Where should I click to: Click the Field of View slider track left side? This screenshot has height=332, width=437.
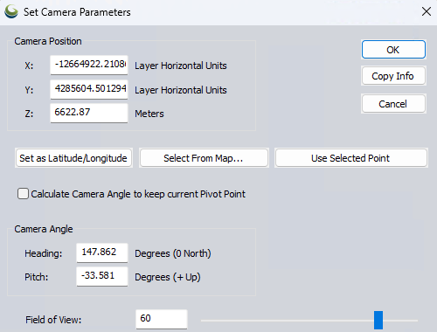pos(262,321)
